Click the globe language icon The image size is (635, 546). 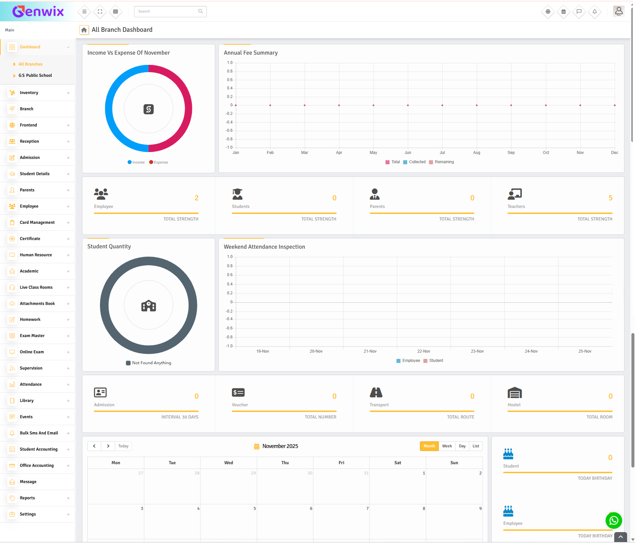[x=548, y=12]
